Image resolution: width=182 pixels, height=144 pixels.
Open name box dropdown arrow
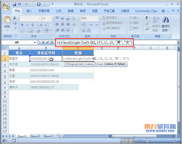coord(35,42)
